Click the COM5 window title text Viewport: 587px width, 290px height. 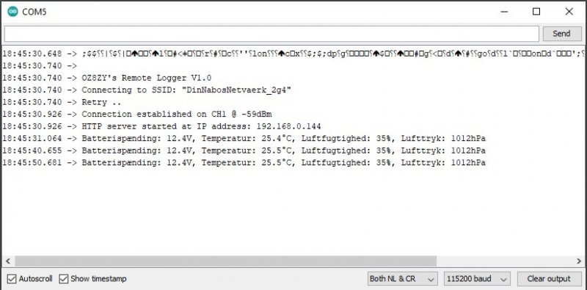pyautogui.click(x=34, y=12)
